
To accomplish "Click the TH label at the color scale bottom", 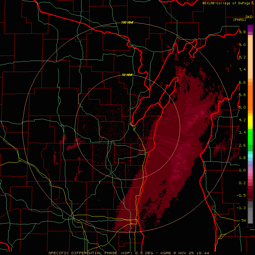I will click(243, 220).
